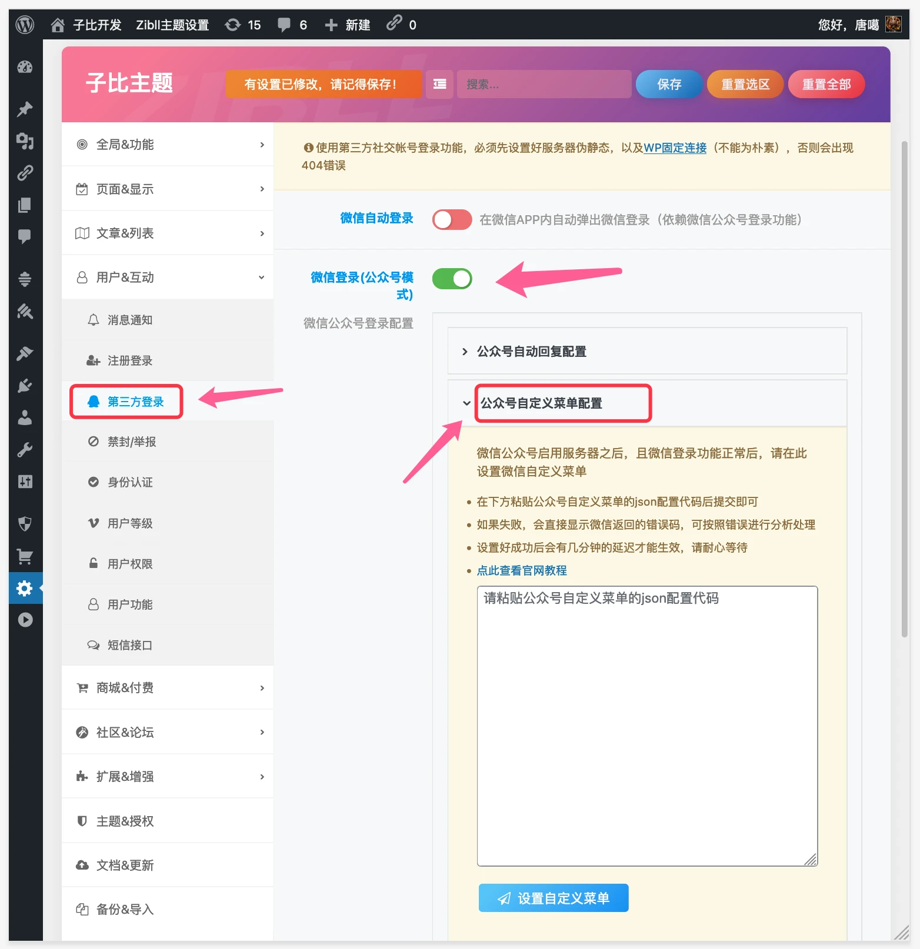Open active gear theme settings icon

click(x=25, y=588)
